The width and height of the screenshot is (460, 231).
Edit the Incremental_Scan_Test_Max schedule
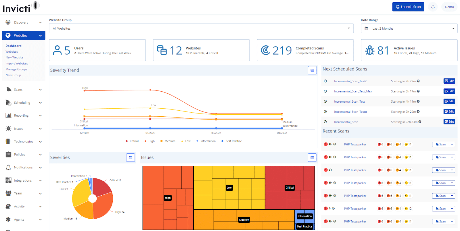tap(449, 91)
